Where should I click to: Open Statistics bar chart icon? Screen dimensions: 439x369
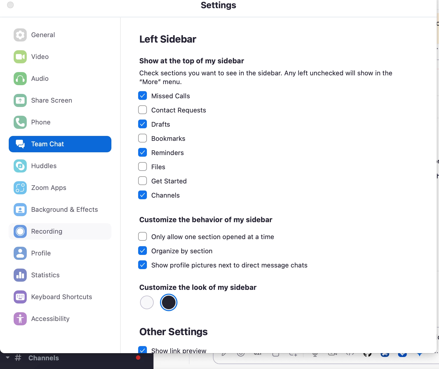tap(20, 275)
